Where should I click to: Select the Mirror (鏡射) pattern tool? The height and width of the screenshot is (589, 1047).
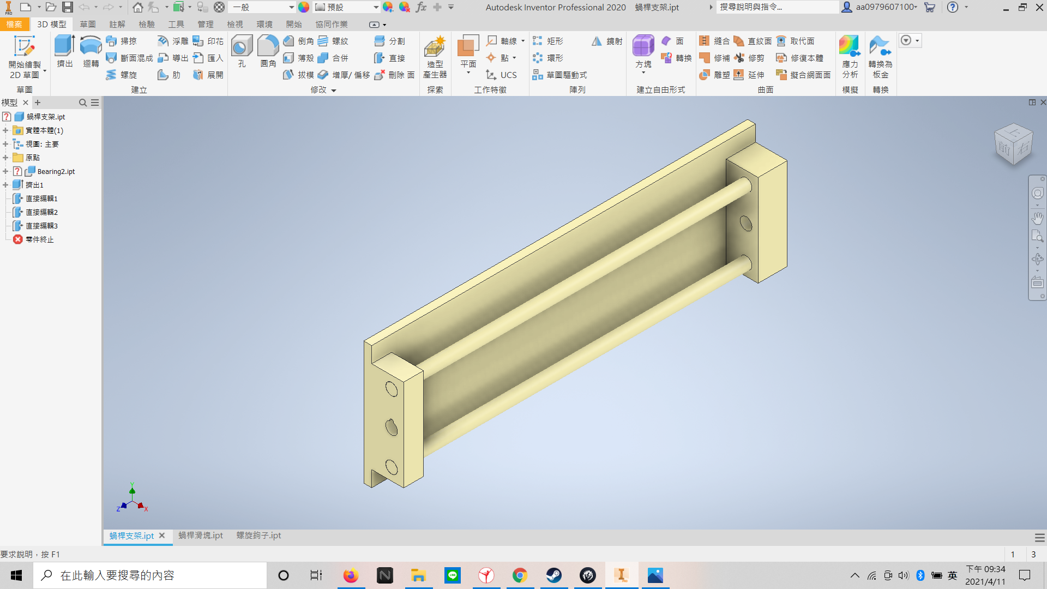click(607, 41)
